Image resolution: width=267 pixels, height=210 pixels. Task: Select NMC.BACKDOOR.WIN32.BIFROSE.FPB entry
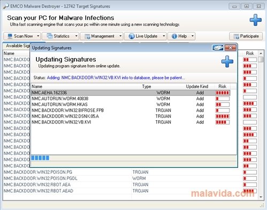click(131, 110)
